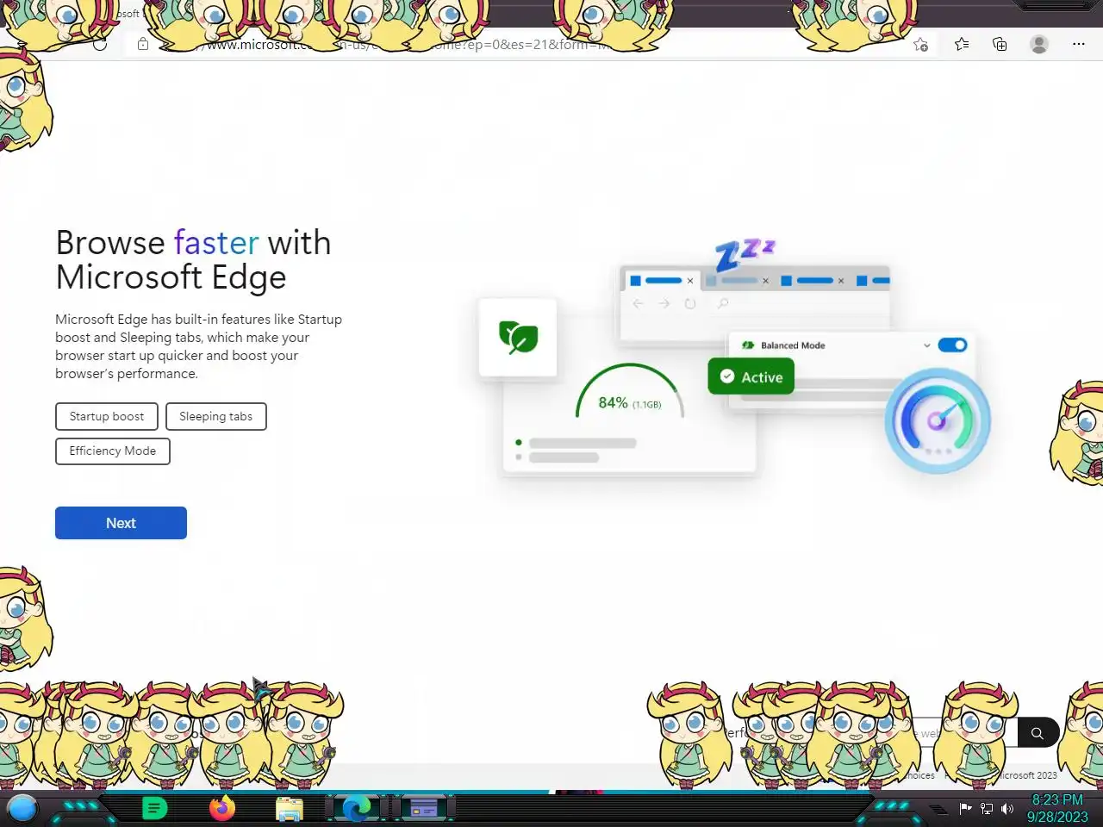Viewport: 1103px width, 827px height.
Task: Open the window app beside Edge in taskbar
Action: coord(423,808)
